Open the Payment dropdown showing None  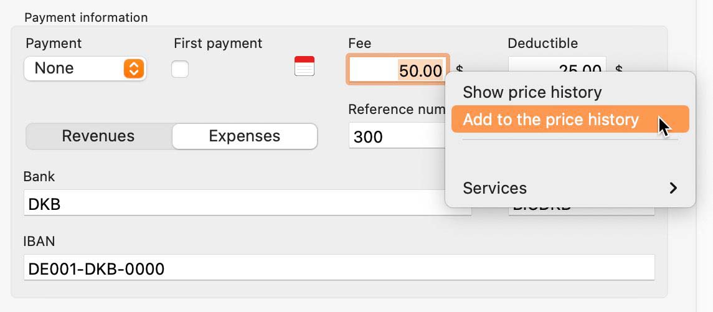click(85, 69)
